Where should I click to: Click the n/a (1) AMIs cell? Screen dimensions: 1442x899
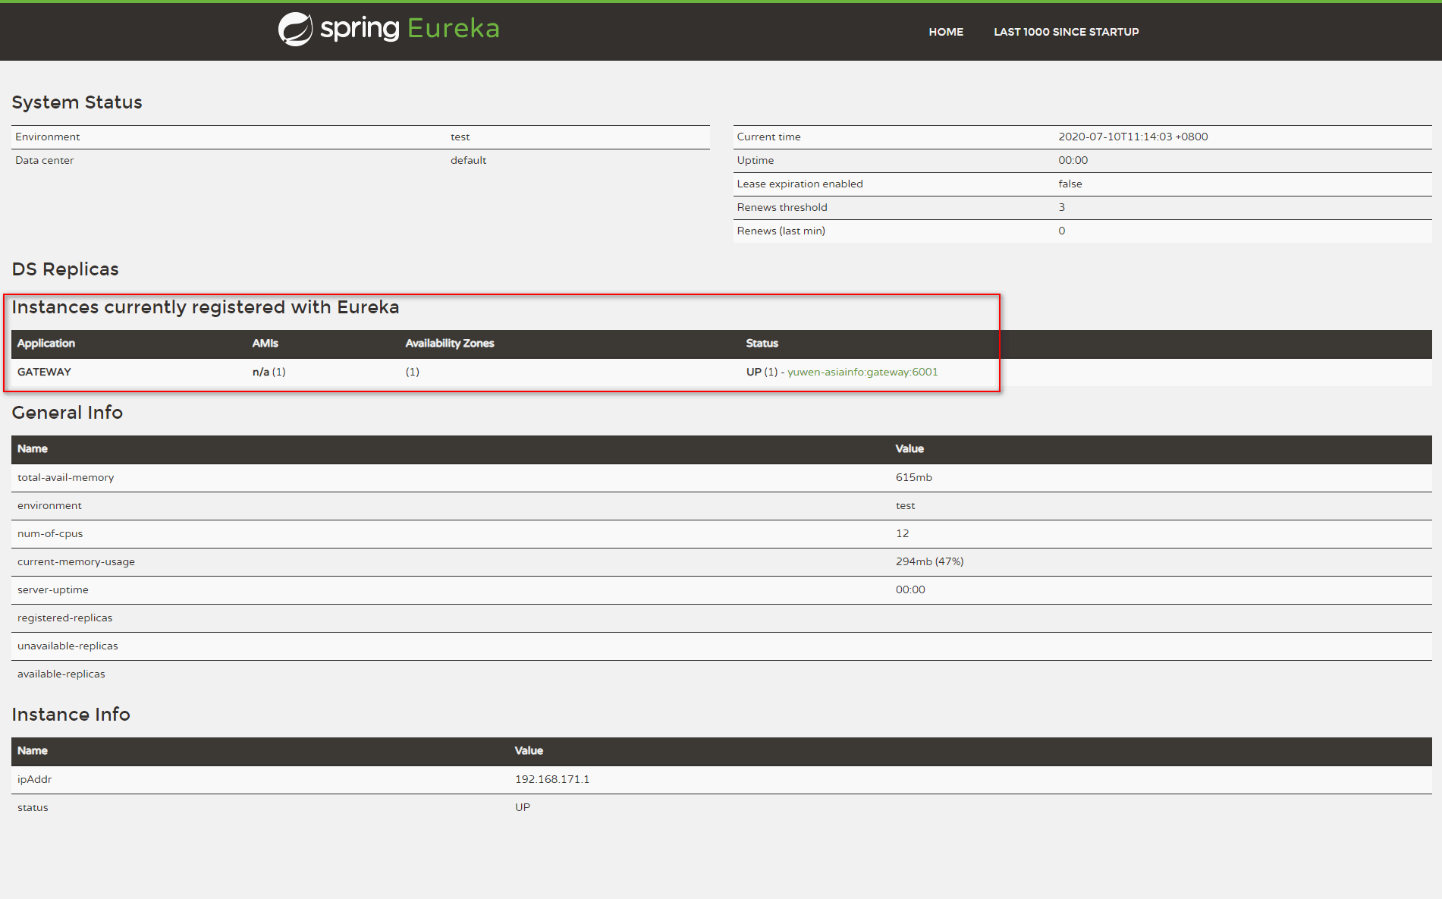(269, 372)
